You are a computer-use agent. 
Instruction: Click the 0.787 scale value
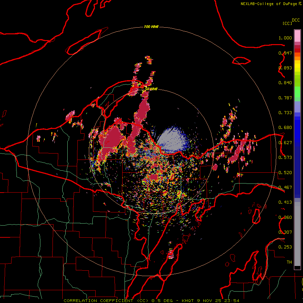(x=285, y=98)
